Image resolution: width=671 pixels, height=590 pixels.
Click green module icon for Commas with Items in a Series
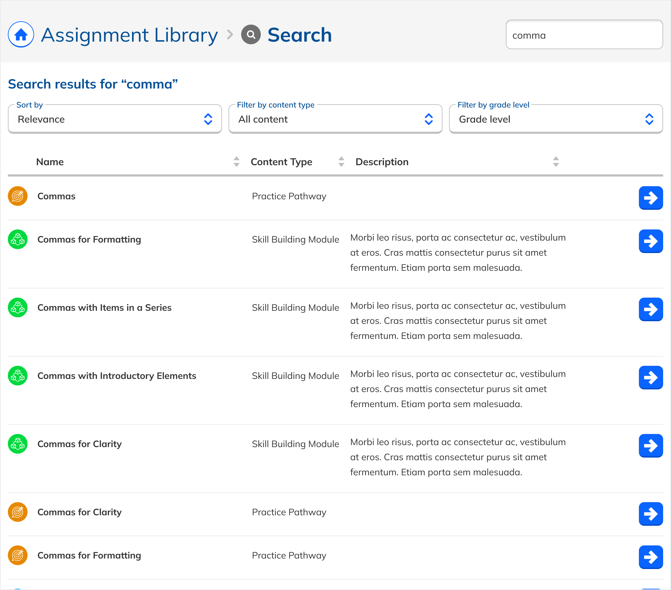coord(18,307)
